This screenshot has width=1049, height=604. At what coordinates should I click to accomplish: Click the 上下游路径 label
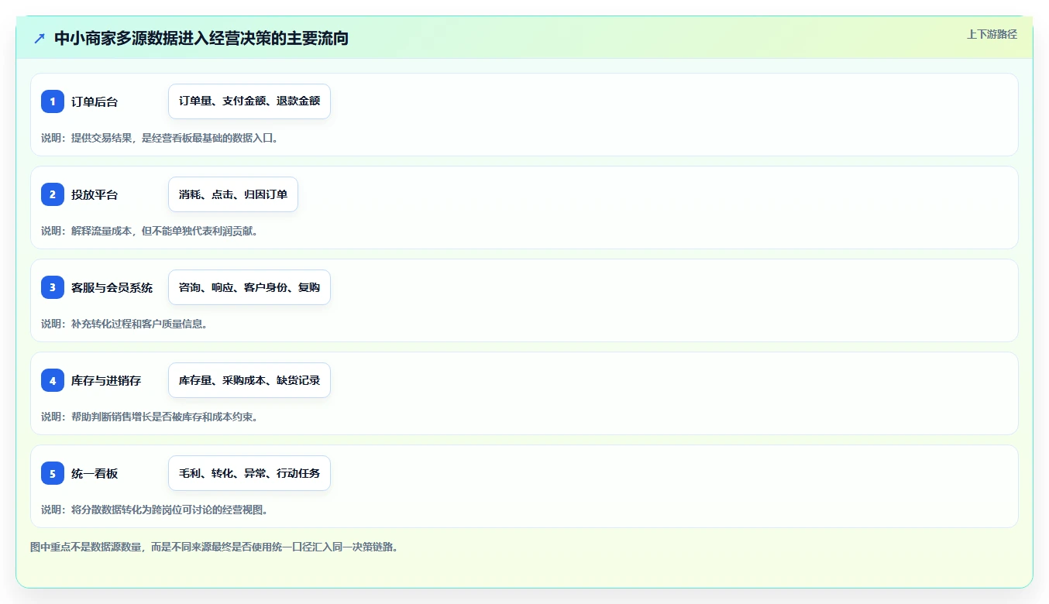tap(992, 34)
